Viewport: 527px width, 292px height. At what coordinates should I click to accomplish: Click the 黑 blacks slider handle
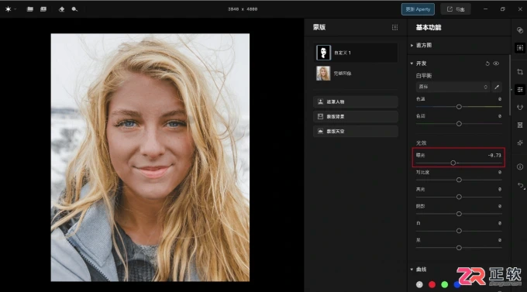[x=459, y=248]
